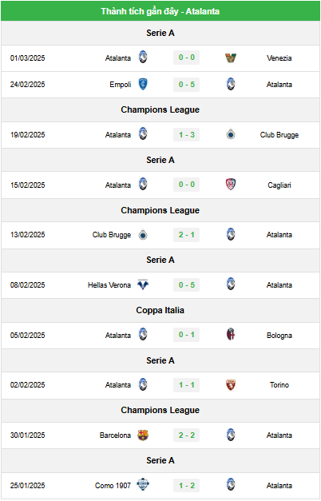Click the Venezia team name link
321x501 pixels.
coord(279,58)
